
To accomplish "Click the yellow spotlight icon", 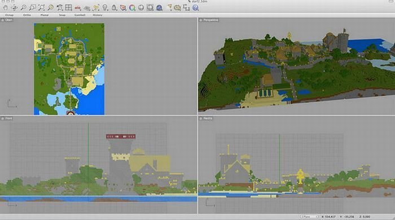I will [x=169, y=8].
